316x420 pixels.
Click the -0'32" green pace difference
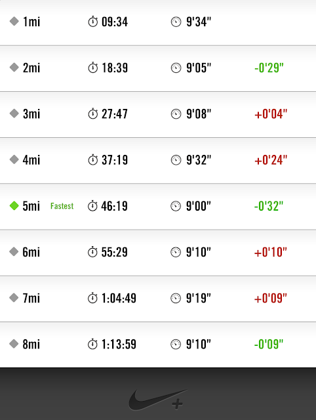269,206
